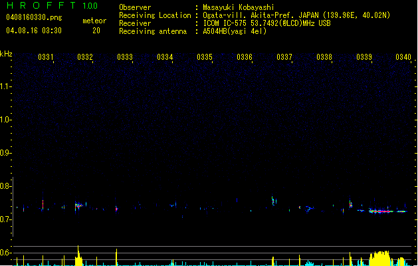Click the 1.1 kHz axis label
Screen dimensions: 418x266
pos(5,86)
